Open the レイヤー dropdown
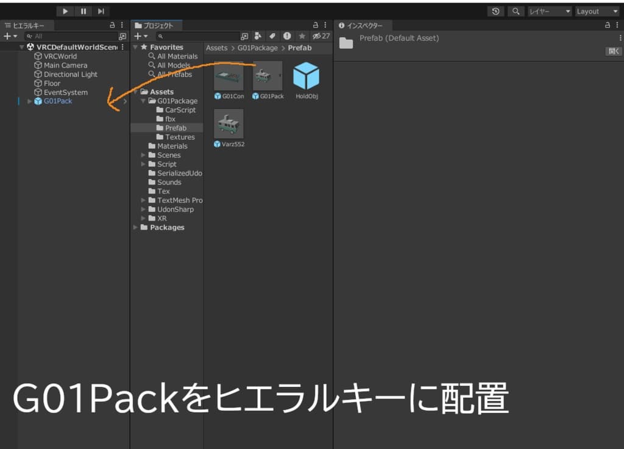This screenshot has height=449, width=624. 550,11
